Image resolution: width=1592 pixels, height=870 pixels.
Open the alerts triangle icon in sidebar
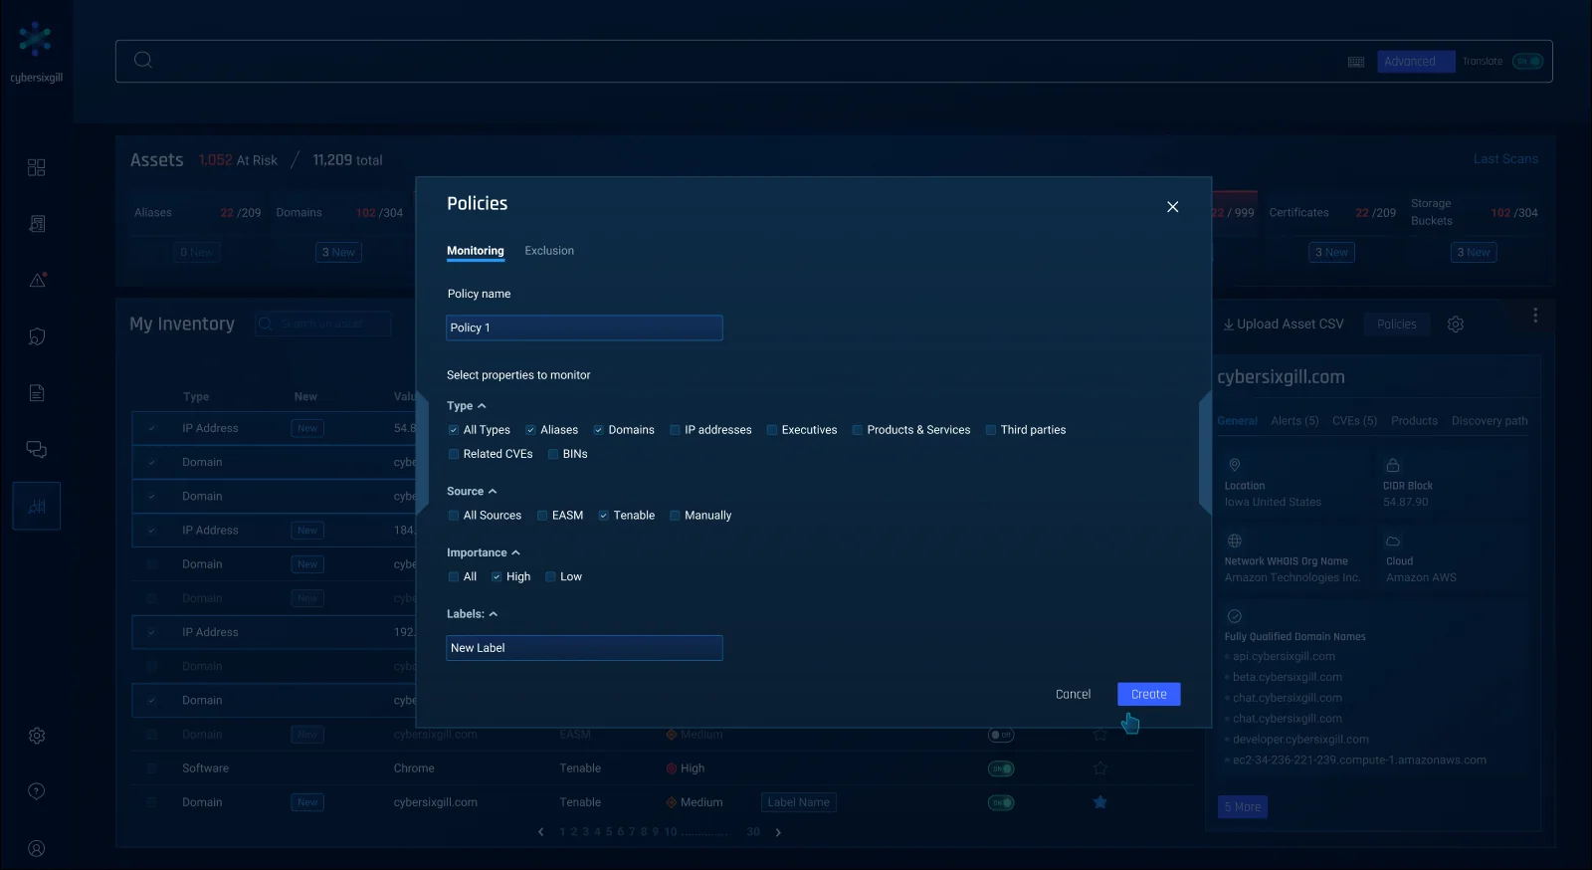pyautogui.click(x=38, y=280)
